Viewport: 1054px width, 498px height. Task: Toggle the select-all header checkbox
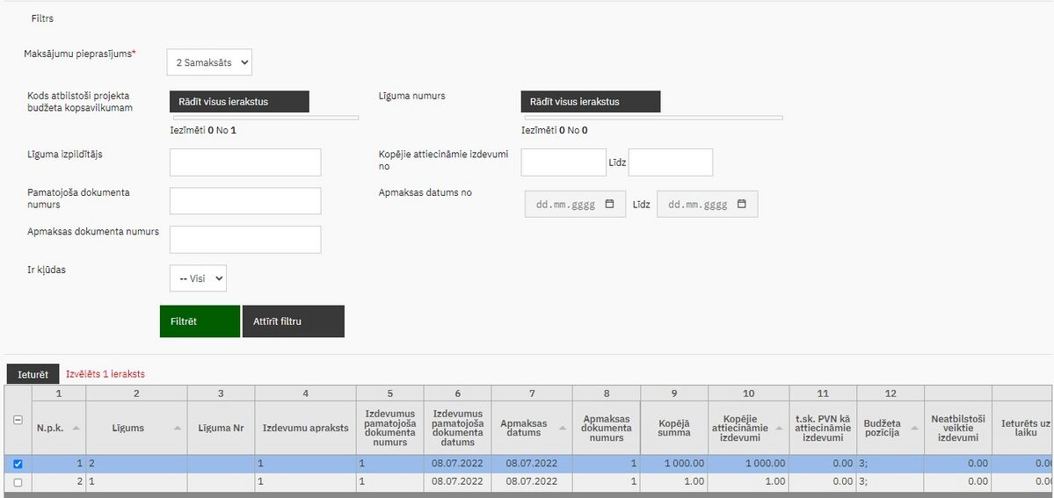[x=18, y=420]
